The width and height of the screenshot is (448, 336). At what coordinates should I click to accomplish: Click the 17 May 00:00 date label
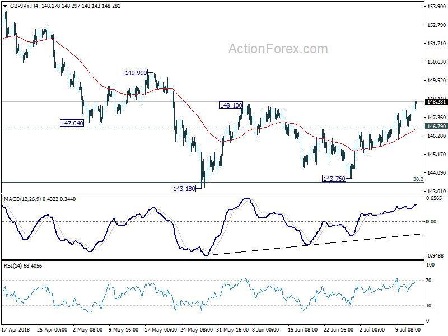(161, 329)
